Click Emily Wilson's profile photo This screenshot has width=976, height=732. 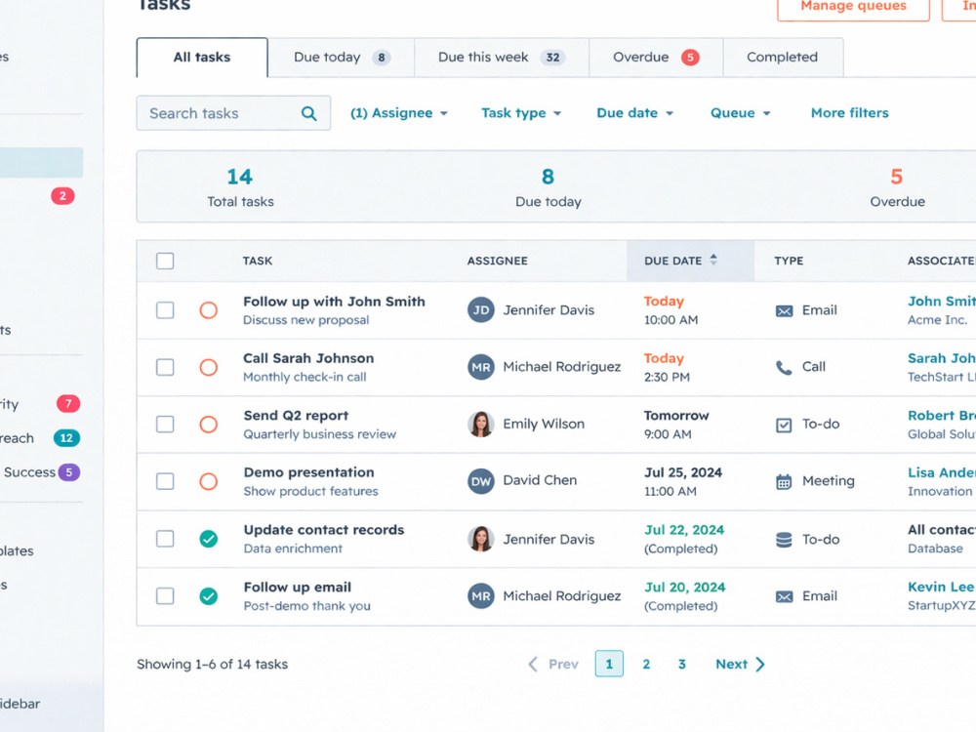pyautogui.click(x=480, y=424)
